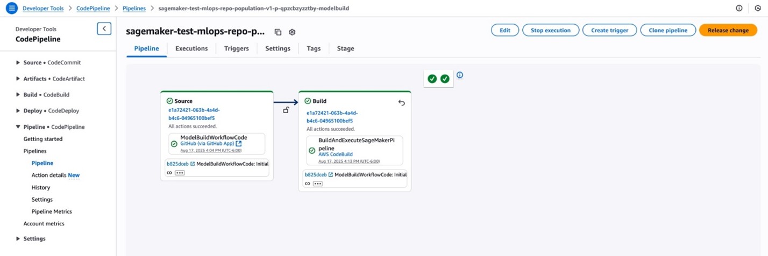
Task: Open Pipeline Metrics in sidebar
Action: 52,212
